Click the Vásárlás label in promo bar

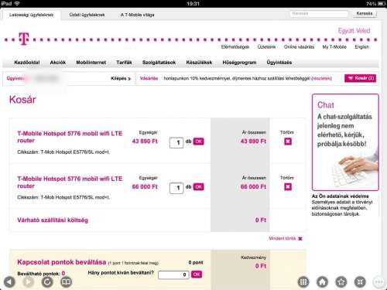point(149,78)
